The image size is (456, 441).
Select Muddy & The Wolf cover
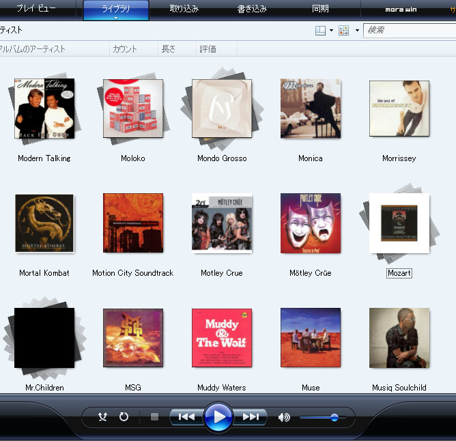click(x=222, y=338)
